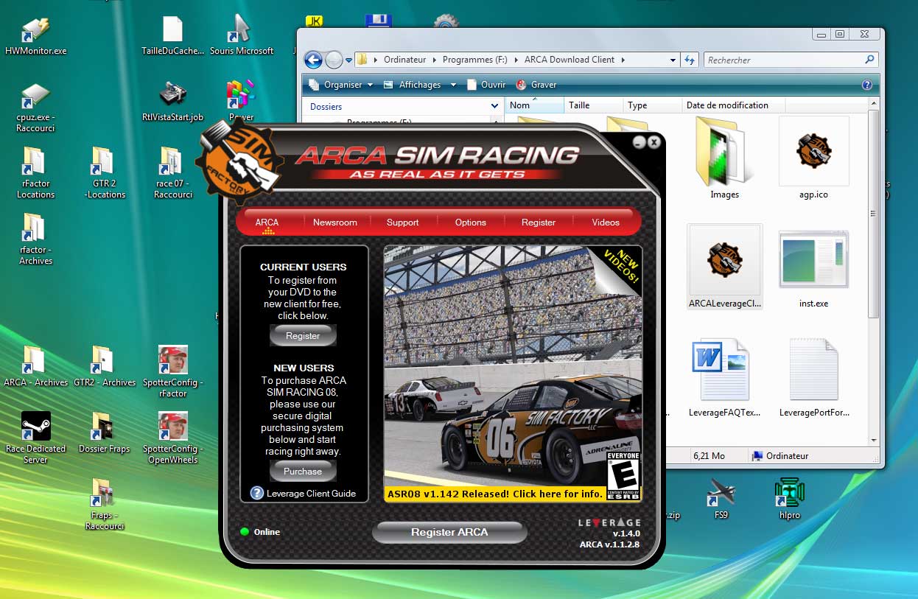Select the Souris Microsoft desktop shortcut
This screenshot has height=599, width=918.
tap(241, 35)
